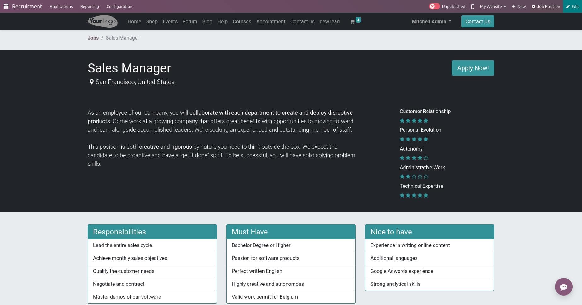Screen dimensions: 582x305
Task: Click 'Perfect written English' row
Action: (291, 271)
